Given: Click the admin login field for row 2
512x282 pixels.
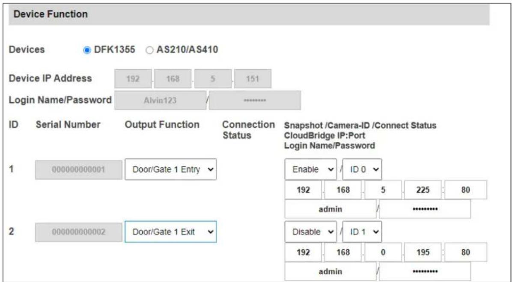Looking at the screenshot, I should [330, 271].
